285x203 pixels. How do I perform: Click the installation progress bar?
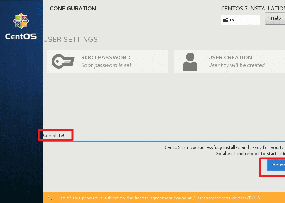[164, 141]
